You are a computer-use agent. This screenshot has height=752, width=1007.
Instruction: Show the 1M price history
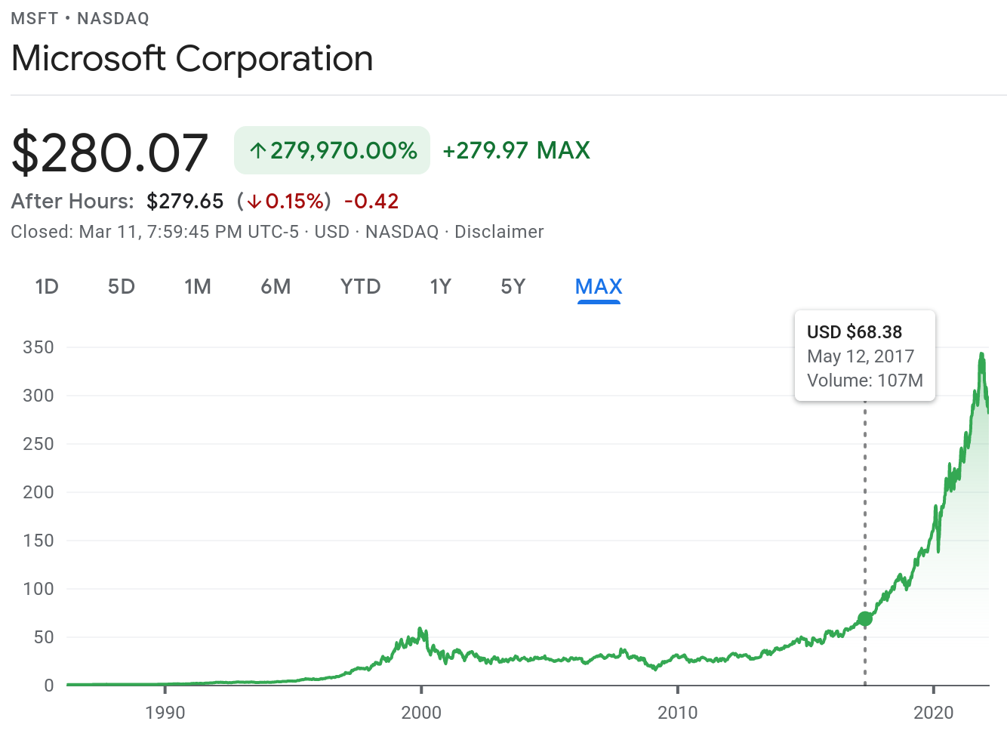point(198,287)
